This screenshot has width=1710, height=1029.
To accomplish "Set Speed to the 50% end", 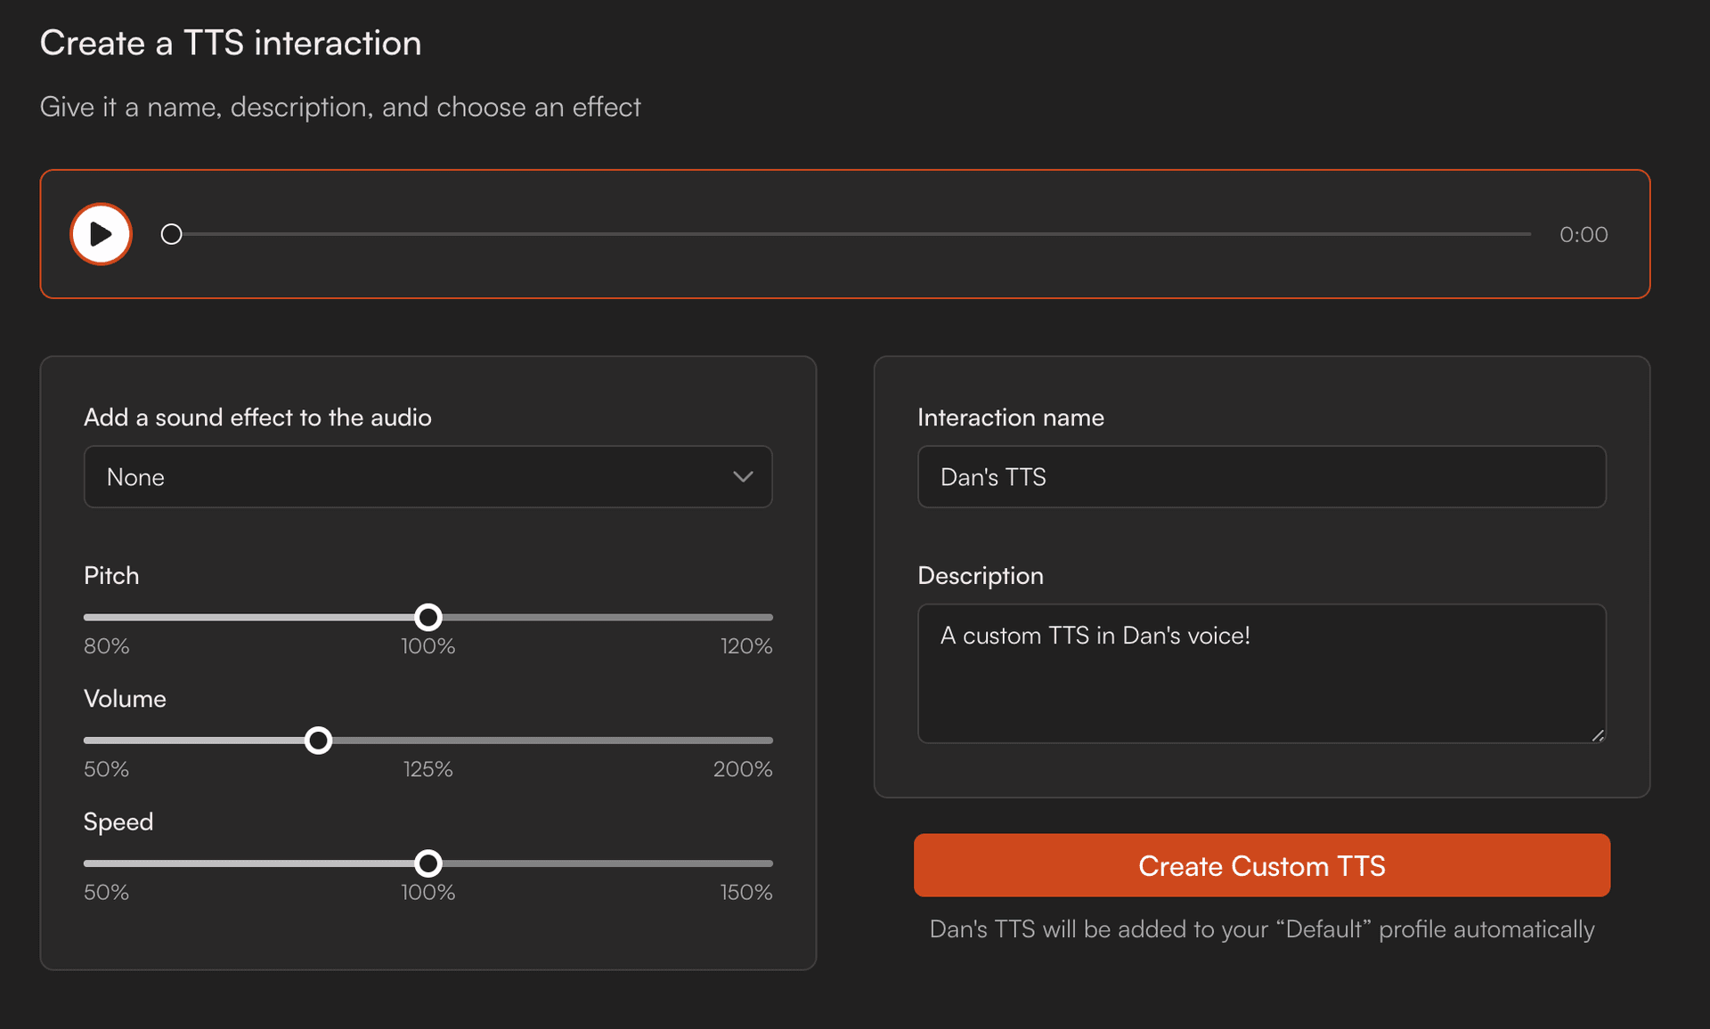I will point(86,863).
